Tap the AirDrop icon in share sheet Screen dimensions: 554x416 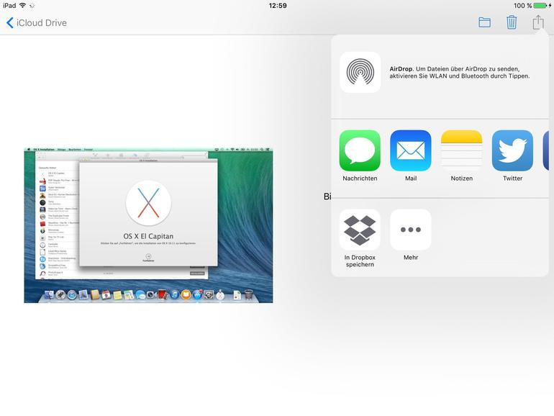point(360,72)
